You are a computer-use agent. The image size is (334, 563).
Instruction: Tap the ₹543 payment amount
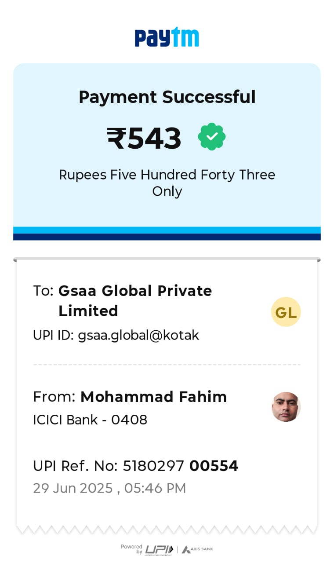[x=144, y=139]
